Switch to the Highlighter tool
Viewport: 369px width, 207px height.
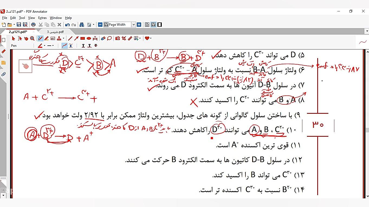click(x=46, y=38)
